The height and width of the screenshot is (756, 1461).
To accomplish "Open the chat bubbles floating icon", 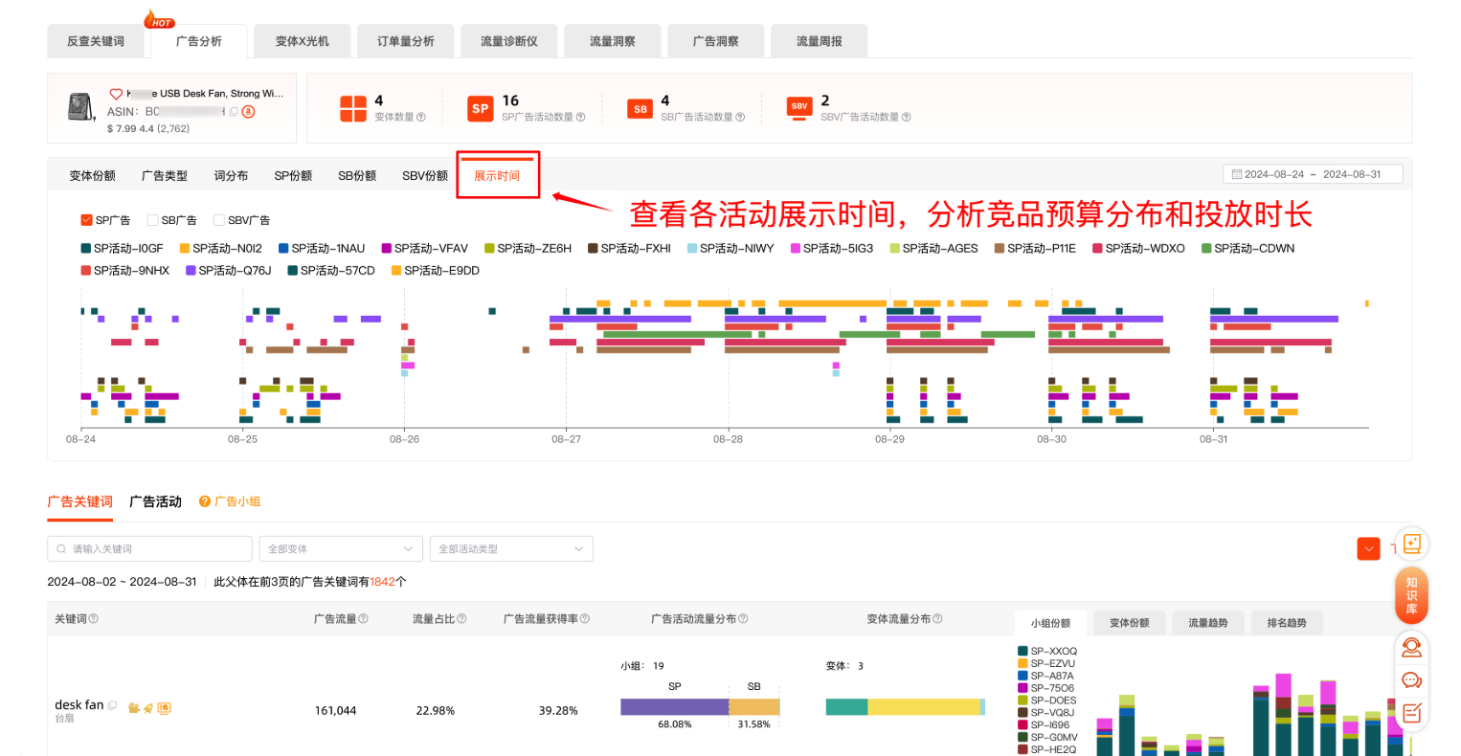I will coord(1412,680).
